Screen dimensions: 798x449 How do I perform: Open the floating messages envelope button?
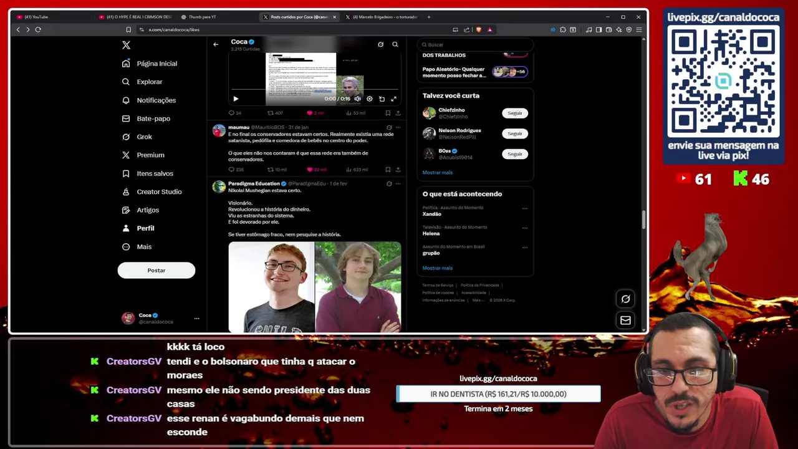625,320
